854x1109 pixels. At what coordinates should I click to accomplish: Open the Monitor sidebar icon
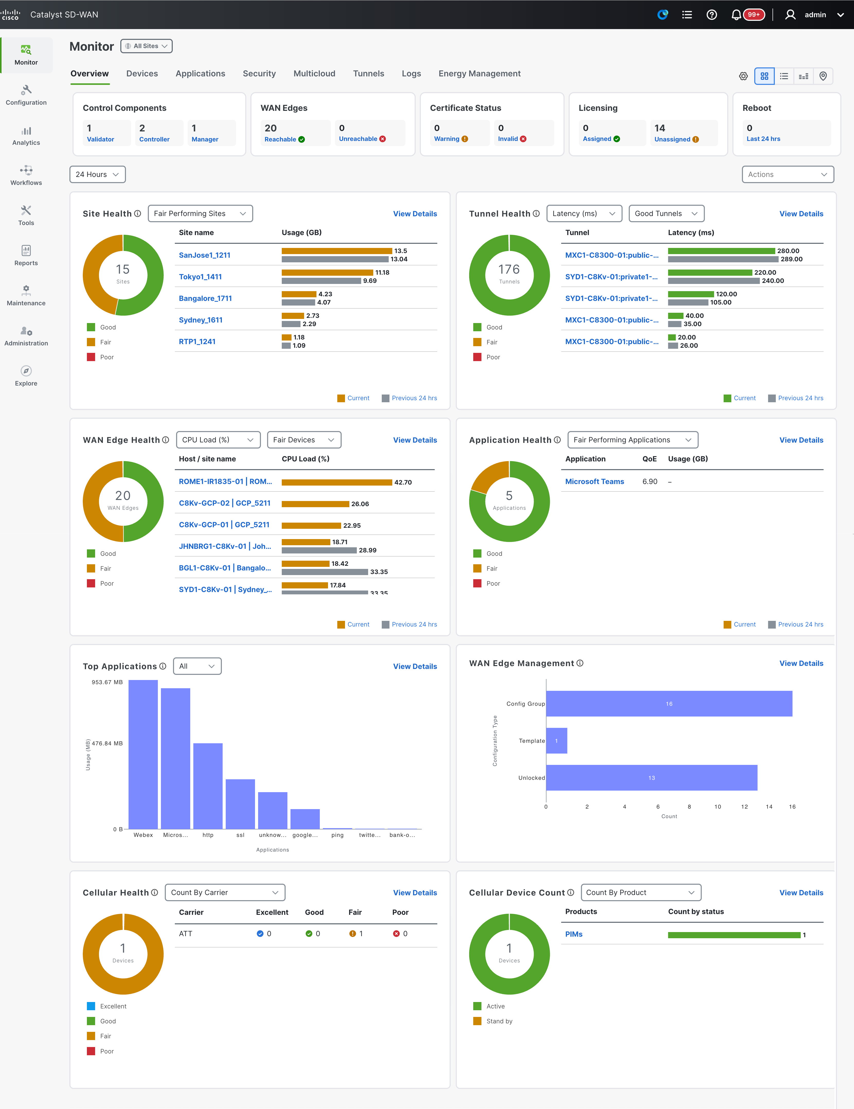(26, 55)
